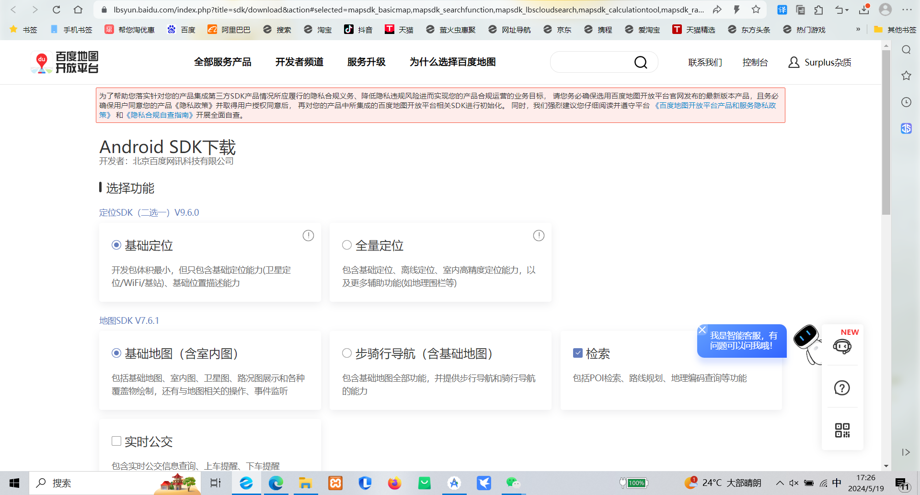920x495 pixels.
Task: Select the 全量定位 radio button
Action: (x=347, y=245)
